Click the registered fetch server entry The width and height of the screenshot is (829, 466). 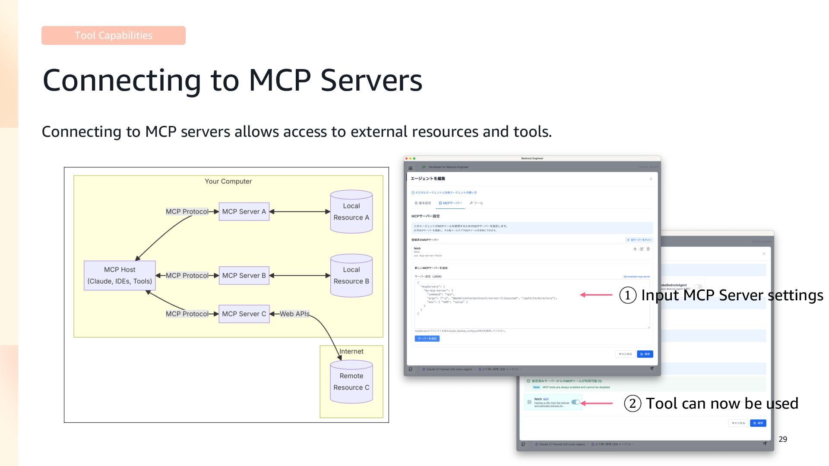[532, 252]
